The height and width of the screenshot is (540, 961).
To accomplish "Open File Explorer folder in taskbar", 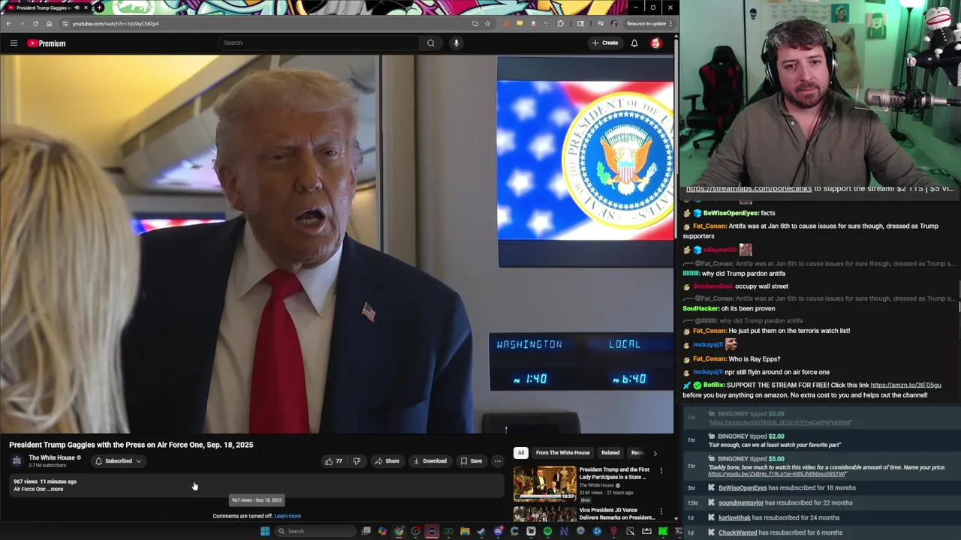I will point(465,531).
